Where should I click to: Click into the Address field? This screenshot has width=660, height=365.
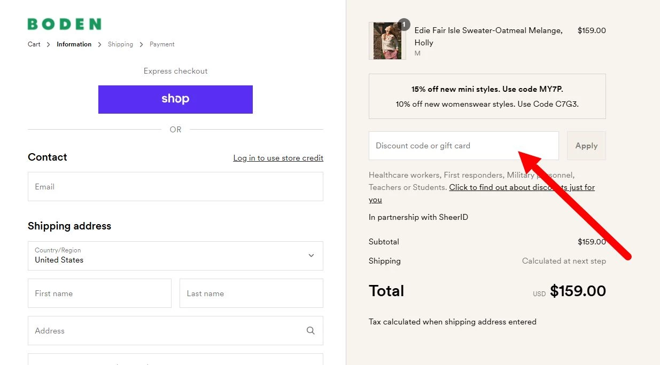pyautogui.click(x=175, y=331)
